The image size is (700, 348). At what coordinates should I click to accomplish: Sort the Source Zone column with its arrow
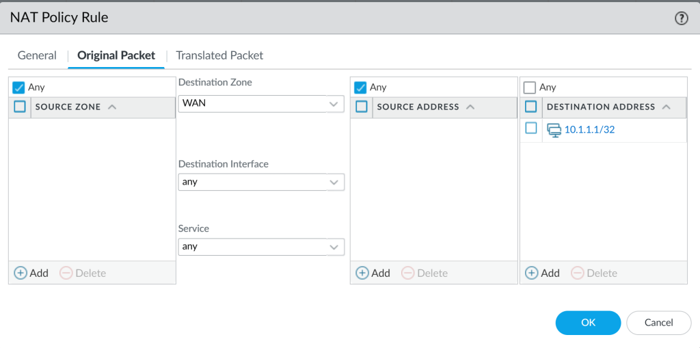[112, 107]
